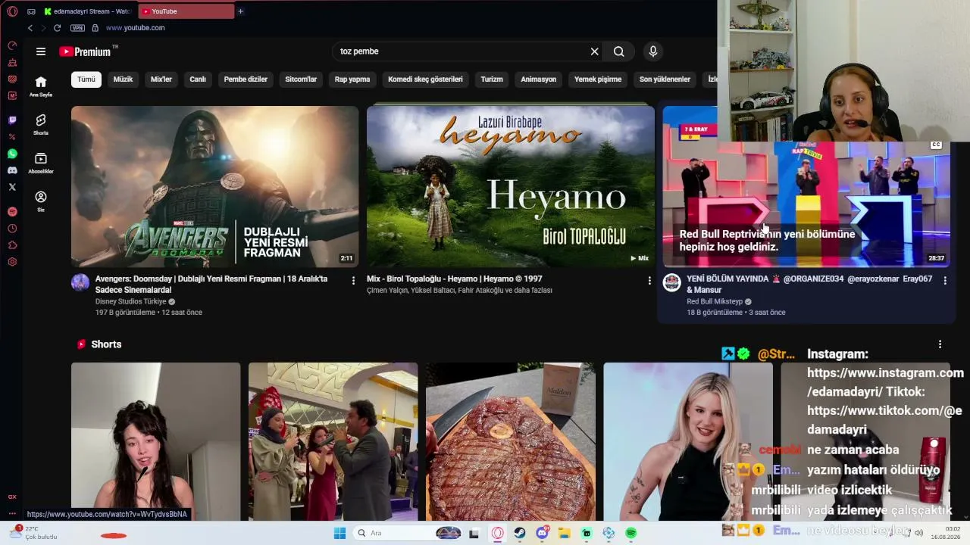This screenshot has height=545, width=970.
Task: Submit search with magnifier button
Action: (619, 51)
